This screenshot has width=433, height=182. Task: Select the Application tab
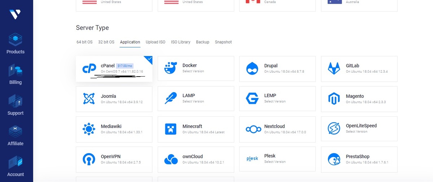[130, 42]
